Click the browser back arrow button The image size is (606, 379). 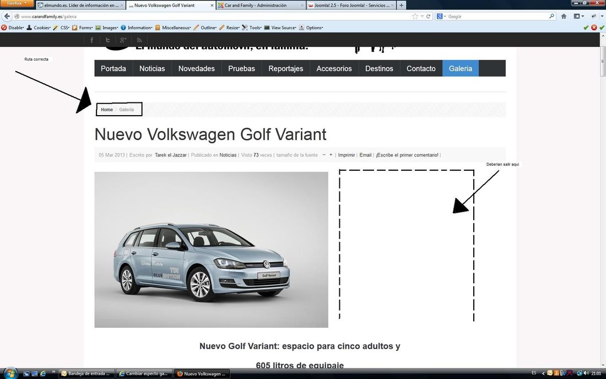pos(7,16)
